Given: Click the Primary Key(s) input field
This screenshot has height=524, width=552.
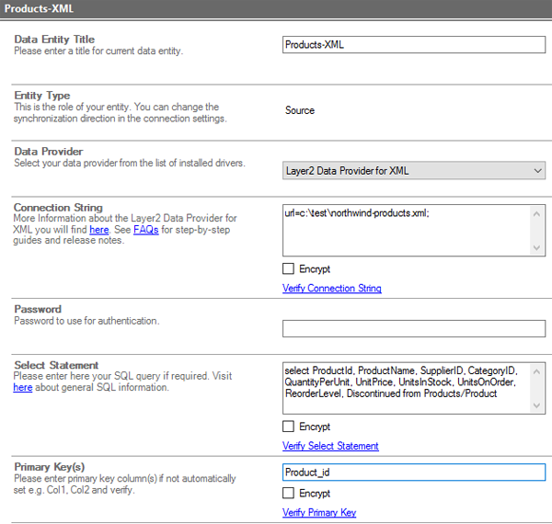Looking at the screenshot, I should (413, 473).
